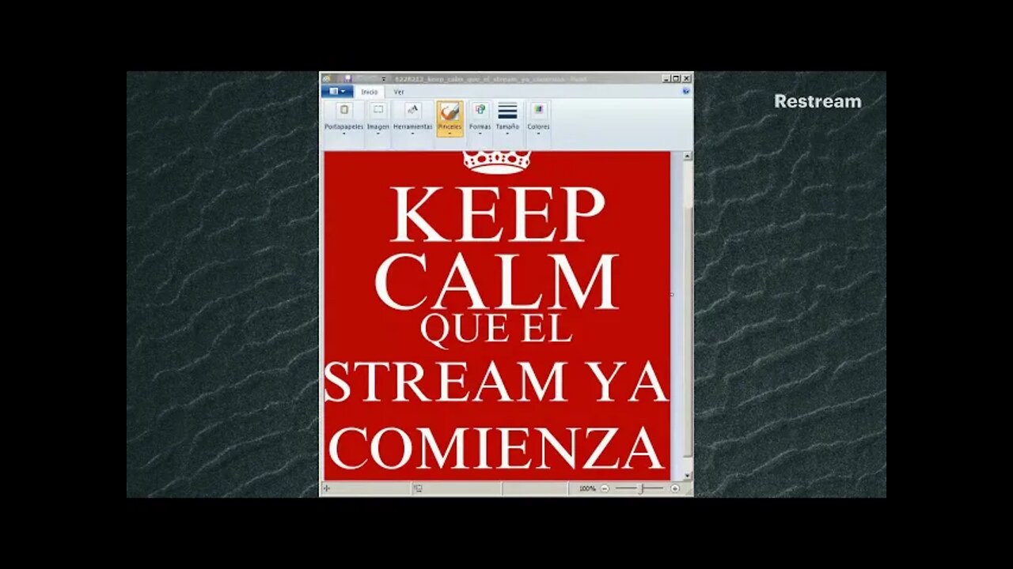Open the Herramientas tools group
The height and width of the screenshot is (569, 1013).
[412, 119]
